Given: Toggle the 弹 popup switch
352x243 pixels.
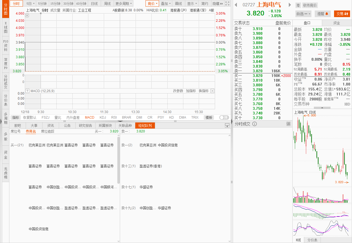Looking at the screenshot, I should pos(224,118).
